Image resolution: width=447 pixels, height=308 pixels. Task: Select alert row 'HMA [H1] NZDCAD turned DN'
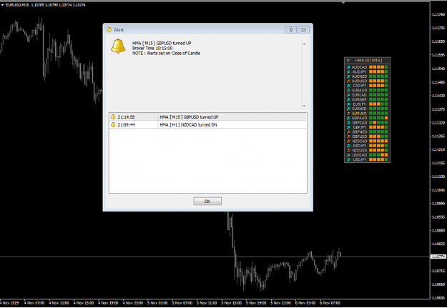tap(208, 124)
